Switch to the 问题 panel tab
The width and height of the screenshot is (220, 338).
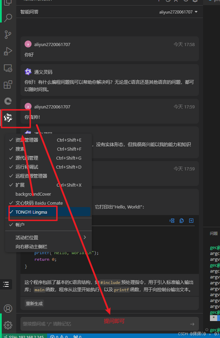point(214,233)
